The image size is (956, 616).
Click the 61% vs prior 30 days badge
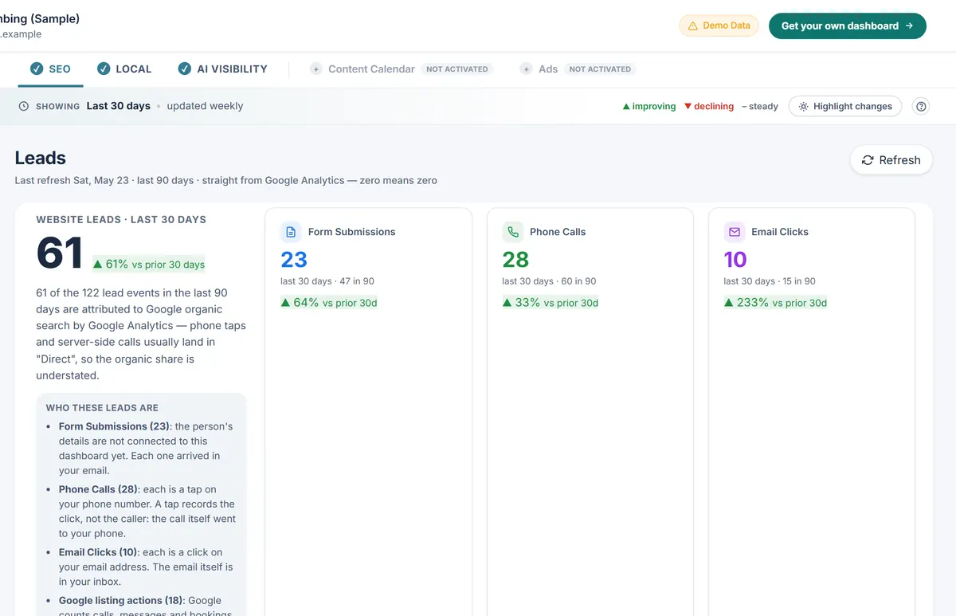tap(148, 264)
